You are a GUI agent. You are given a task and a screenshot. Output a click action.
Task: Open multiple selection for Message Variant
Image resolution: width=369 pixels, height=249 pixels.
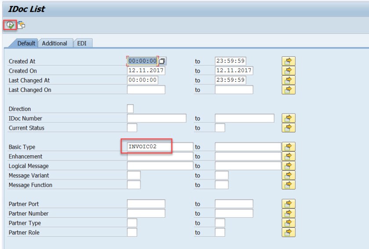click(288, 175)
